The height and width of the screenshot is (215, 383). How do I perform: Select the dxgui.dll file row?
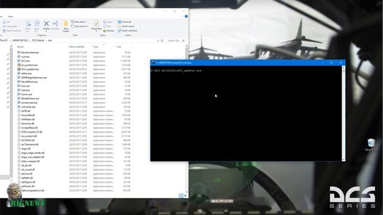[x=74, y=149]
